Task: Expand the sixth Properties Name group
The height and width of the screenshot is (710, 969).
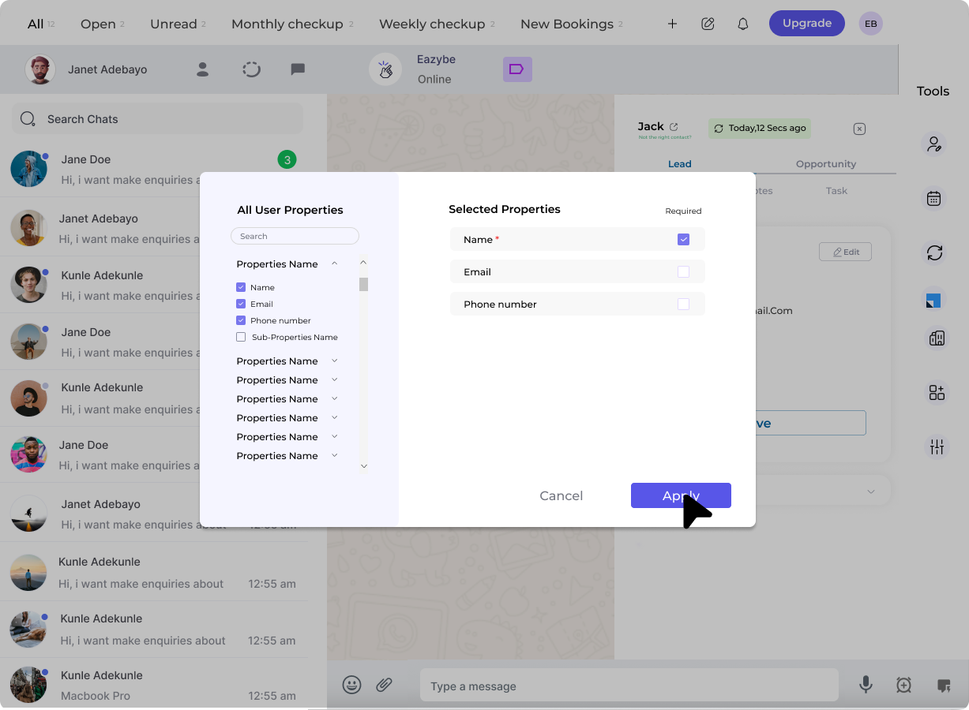Action: [335, 436]
